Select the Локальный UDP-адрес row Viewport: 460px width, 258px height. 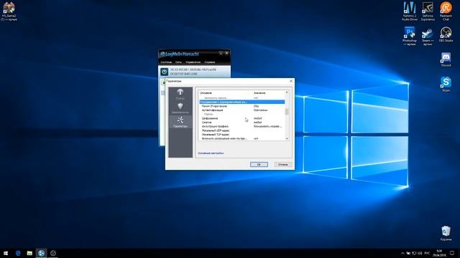(x=241, y=130)
